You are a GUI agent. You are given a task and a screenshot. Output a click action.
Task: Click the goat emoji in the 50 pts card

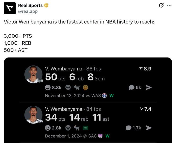pyautogui.click(x=77, y=87)
